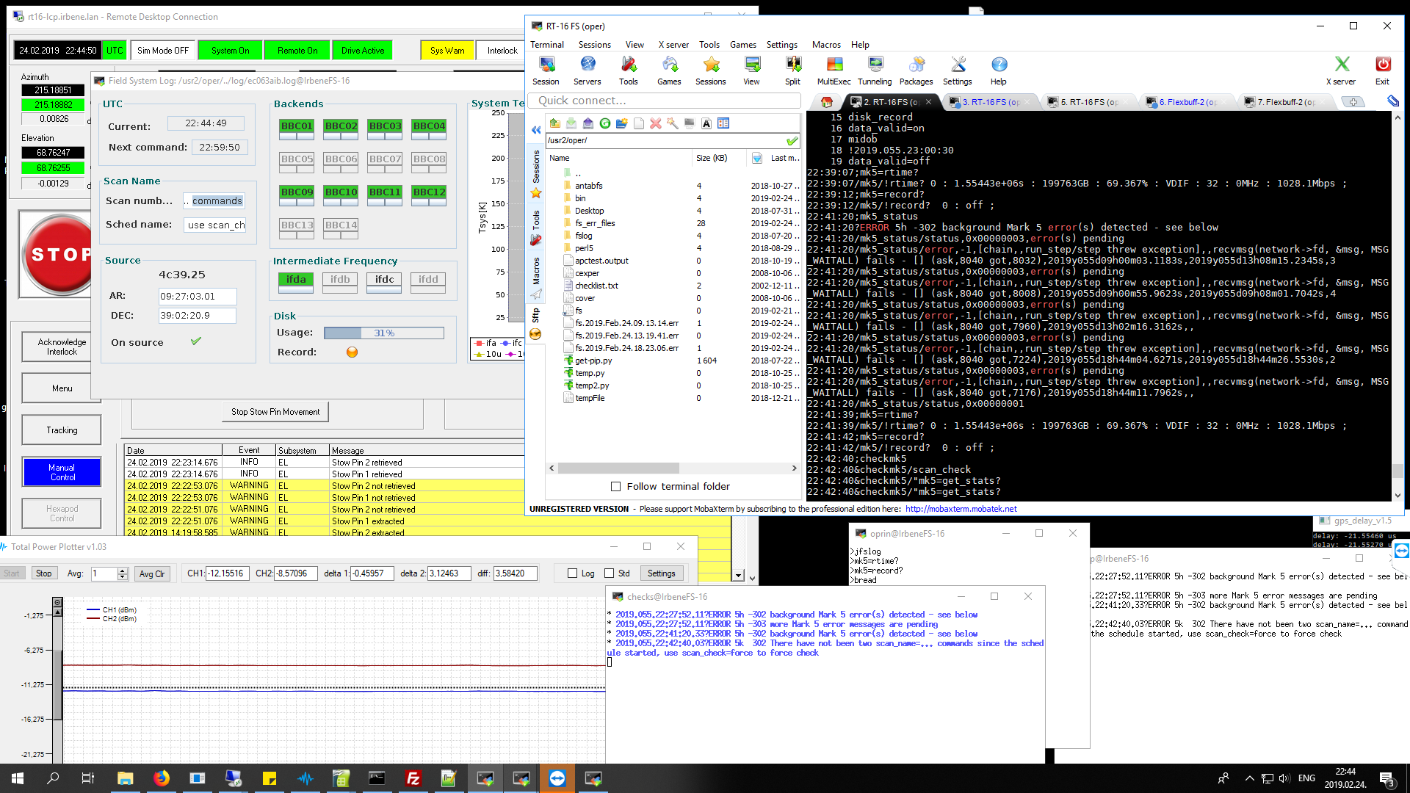Increase the Avg value with stepper
Screen dimensions: 1410x793
tap(123, 570)
